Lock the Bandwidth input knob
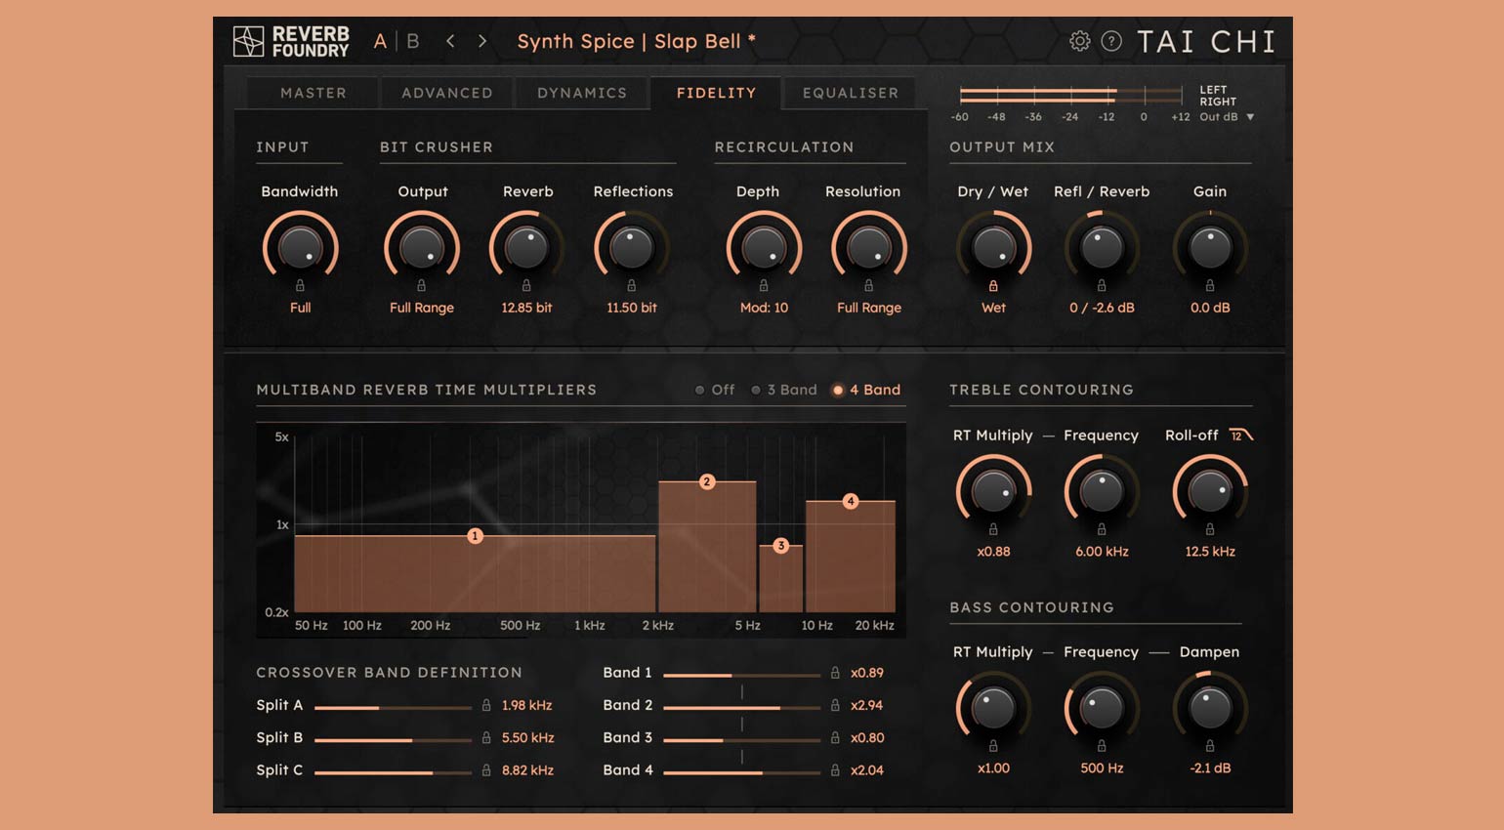Image resolution: width=1504 pixels, height=830 pixels. (x=301, y=287)
